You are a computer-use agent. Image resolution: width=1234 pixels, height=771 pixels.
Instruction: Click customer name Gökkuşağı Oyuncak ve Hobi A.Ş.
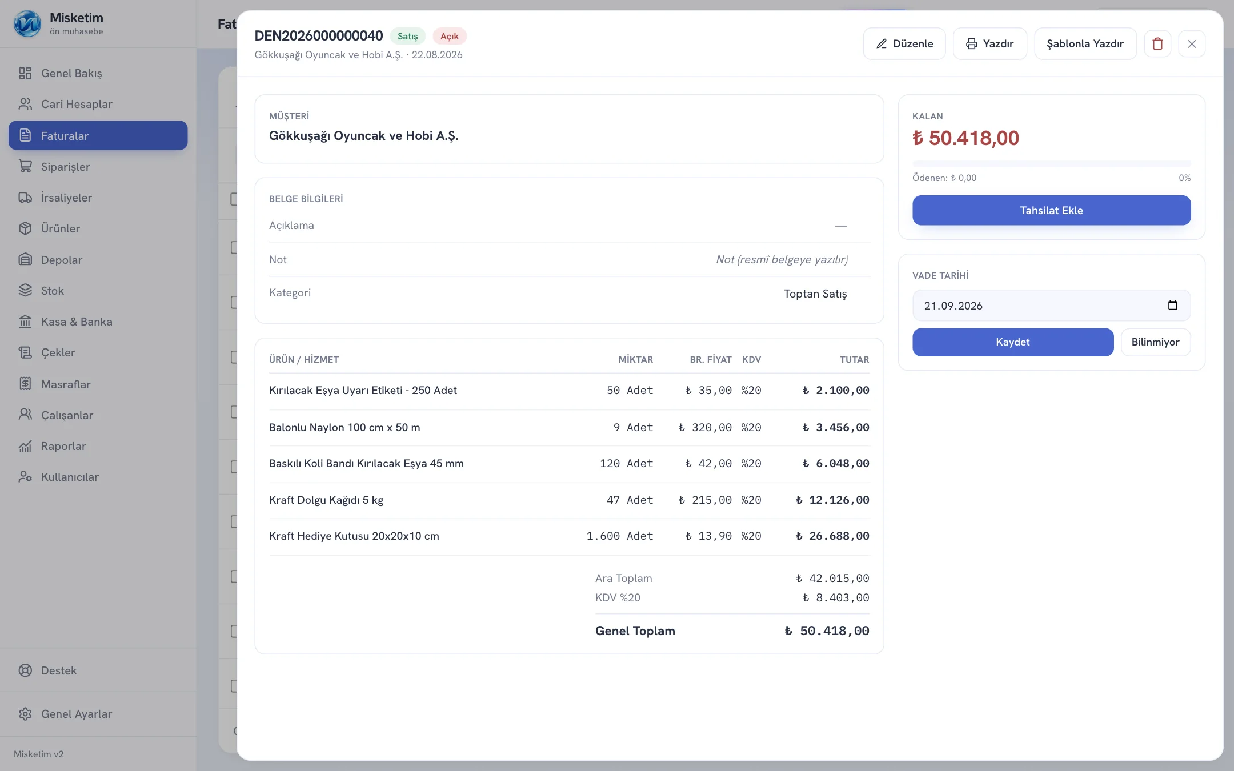tap(363, 135)
